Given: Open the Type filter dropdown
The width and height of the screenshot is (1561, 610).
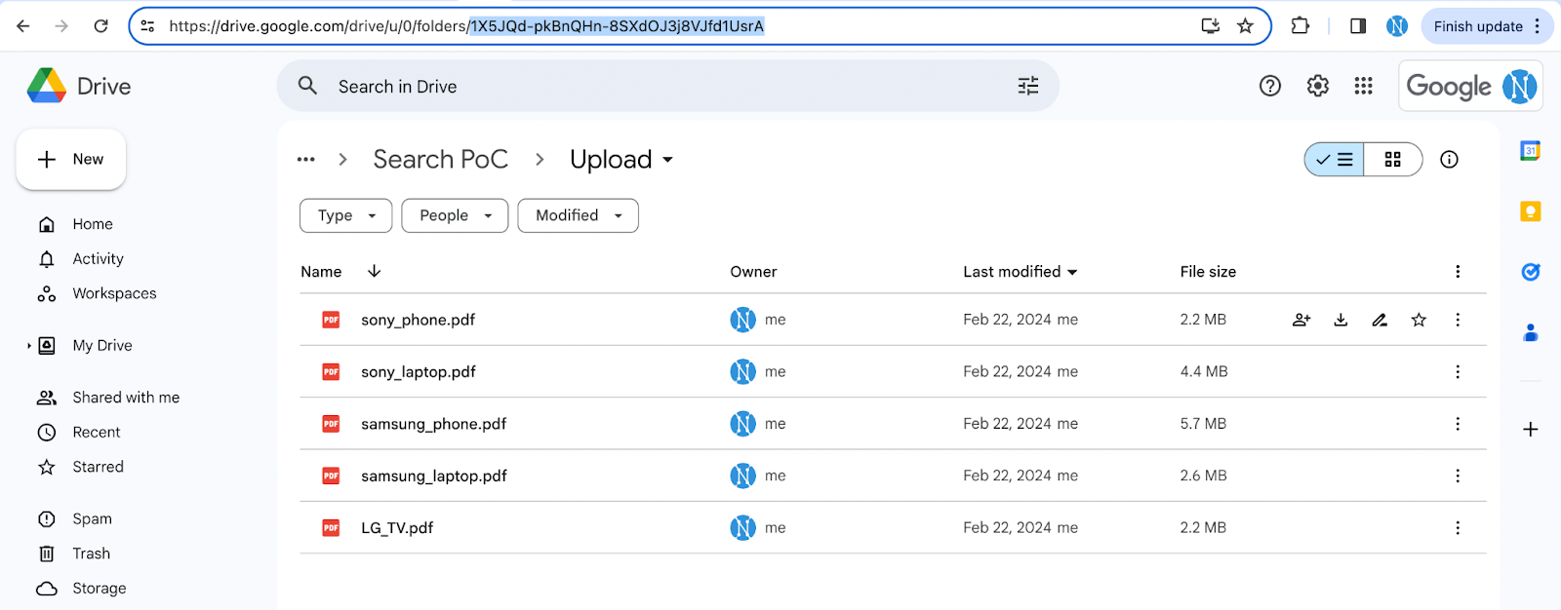Looking at the screenshot, I should pyautogui.click(x=345, y=215).
